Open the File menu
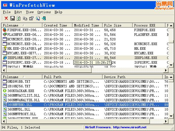The image size is (175, 131). click(7, 12)
